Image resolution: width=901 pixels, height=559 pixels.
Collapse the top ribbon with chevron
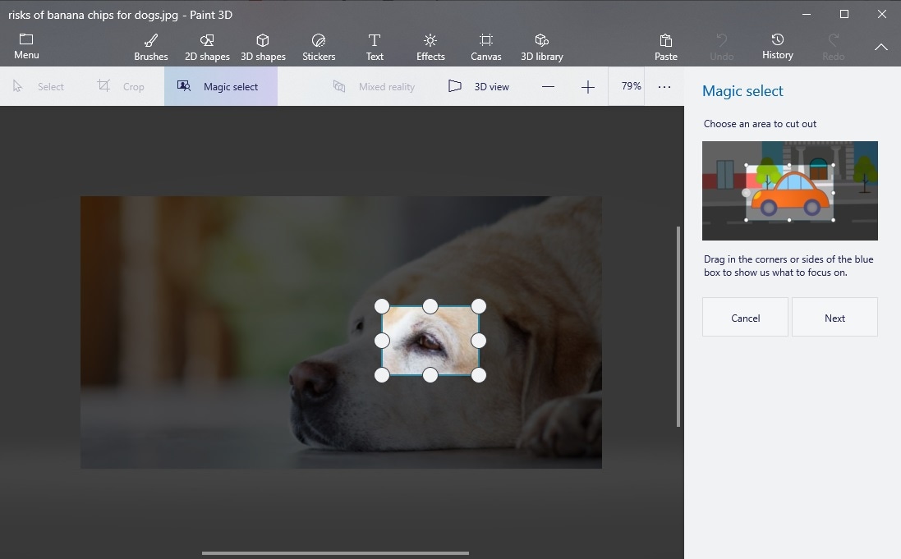coord(881,47)
